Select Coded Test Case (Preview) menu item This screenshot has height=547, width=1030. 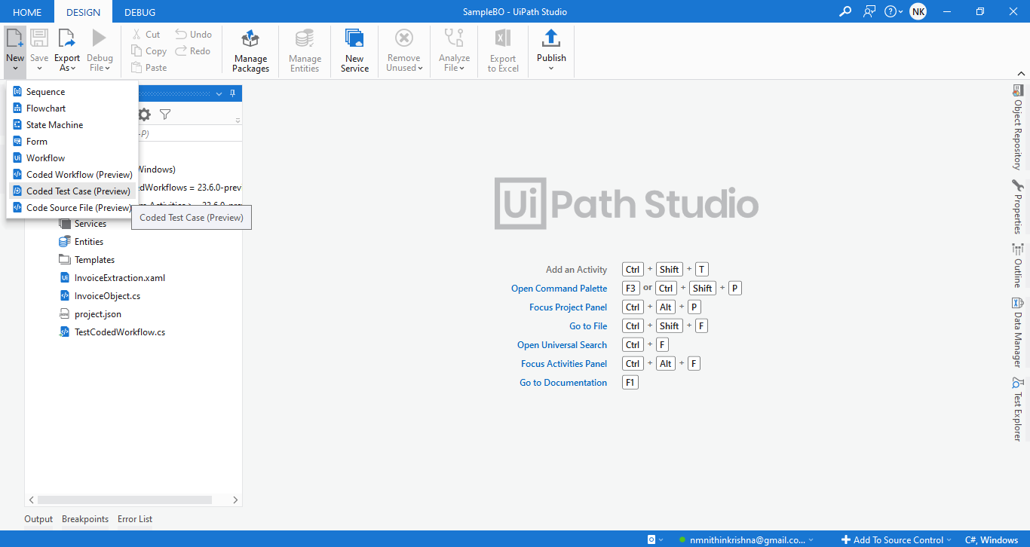pos(72,191)
